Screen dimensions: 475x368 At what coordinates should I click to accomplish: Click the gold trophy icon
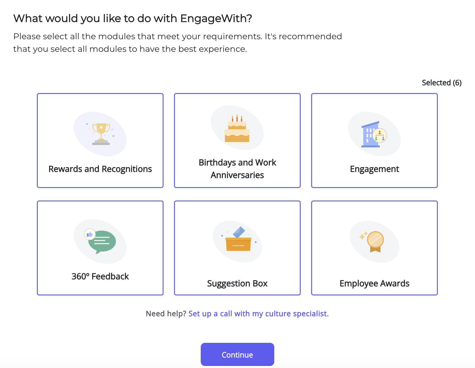[101, 134]
